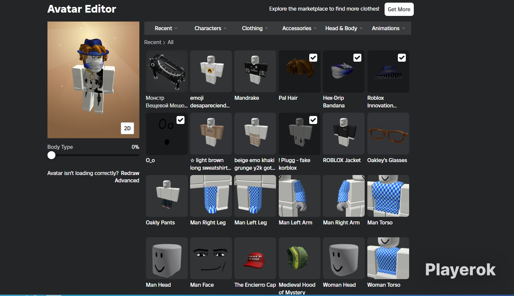Click the Roblox Innovation hat image

click(388, 71)
